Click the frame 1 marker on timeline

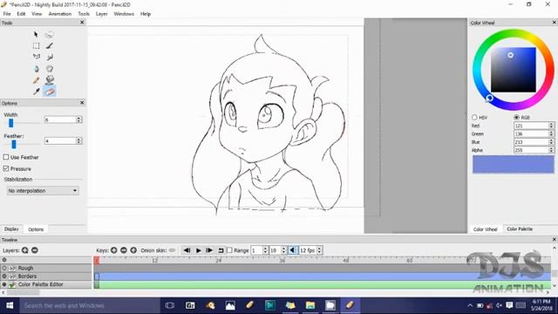pyautogui.click(x=97, y=260)
